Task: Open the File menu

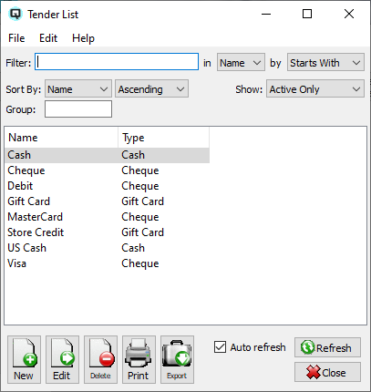Action: tap(16, 38)
